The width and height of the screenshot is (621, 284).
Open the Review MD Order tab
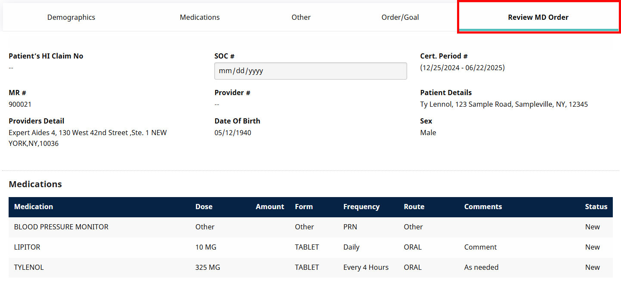point(538,17)
